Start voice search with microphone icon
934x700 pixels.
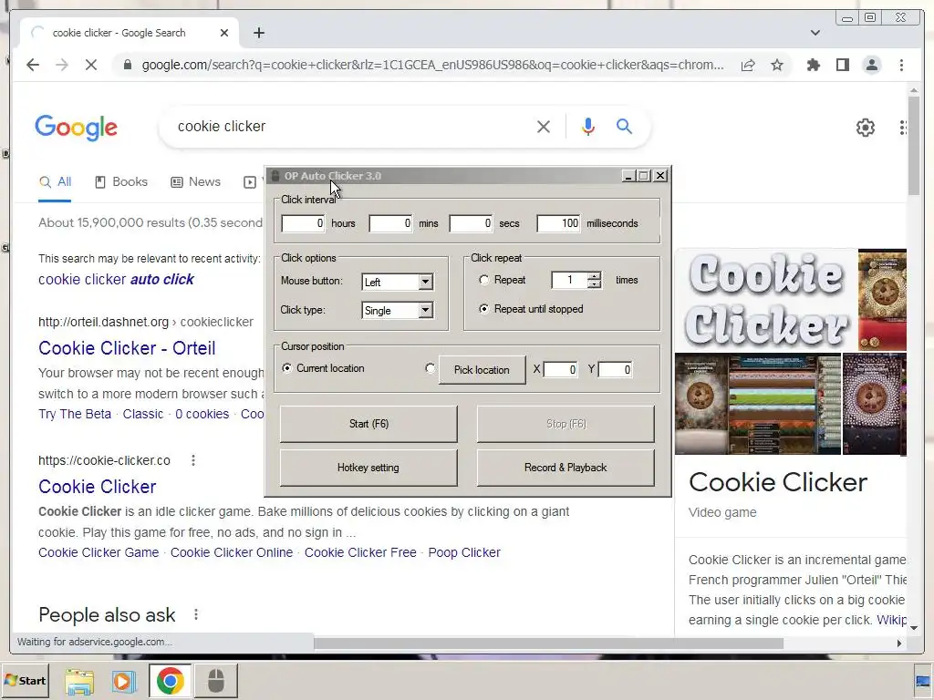[x=588, y=126]
